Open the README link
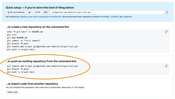This screenshot has width=175, height=99. pos(105,17)
